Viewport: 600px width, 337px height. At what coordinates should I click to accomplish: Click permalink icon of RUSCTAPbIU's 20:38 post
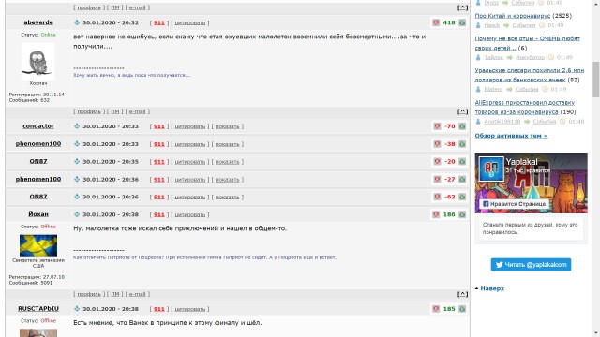pyautogui.click(x=77, y=308)
